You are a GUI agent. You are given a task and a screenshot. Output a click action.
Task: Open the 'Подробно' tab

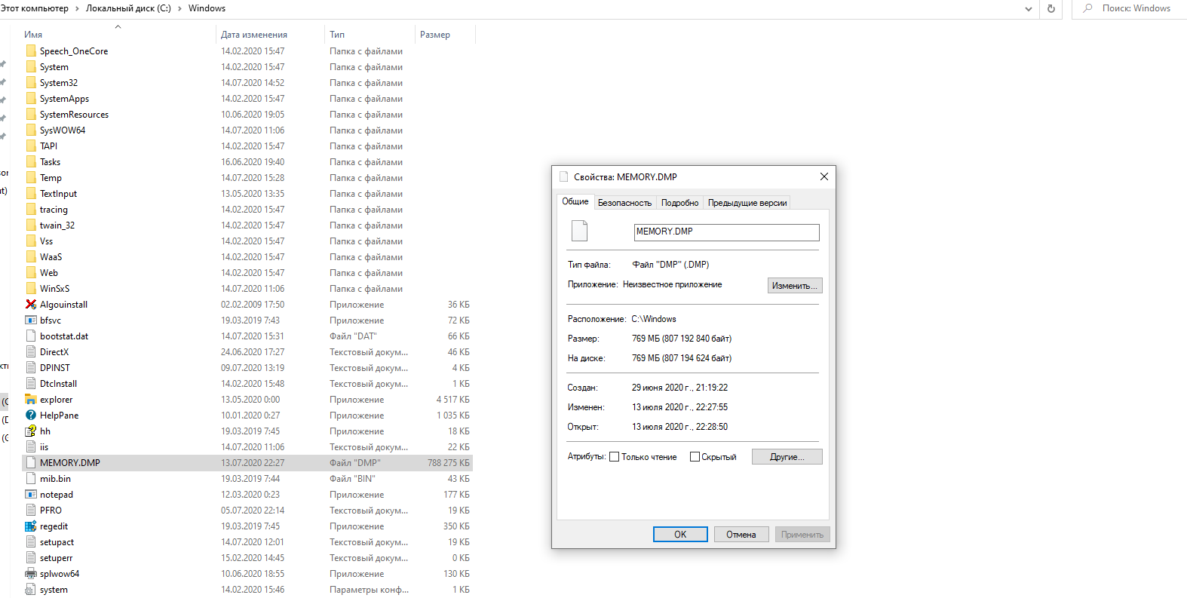coord(679,203)
